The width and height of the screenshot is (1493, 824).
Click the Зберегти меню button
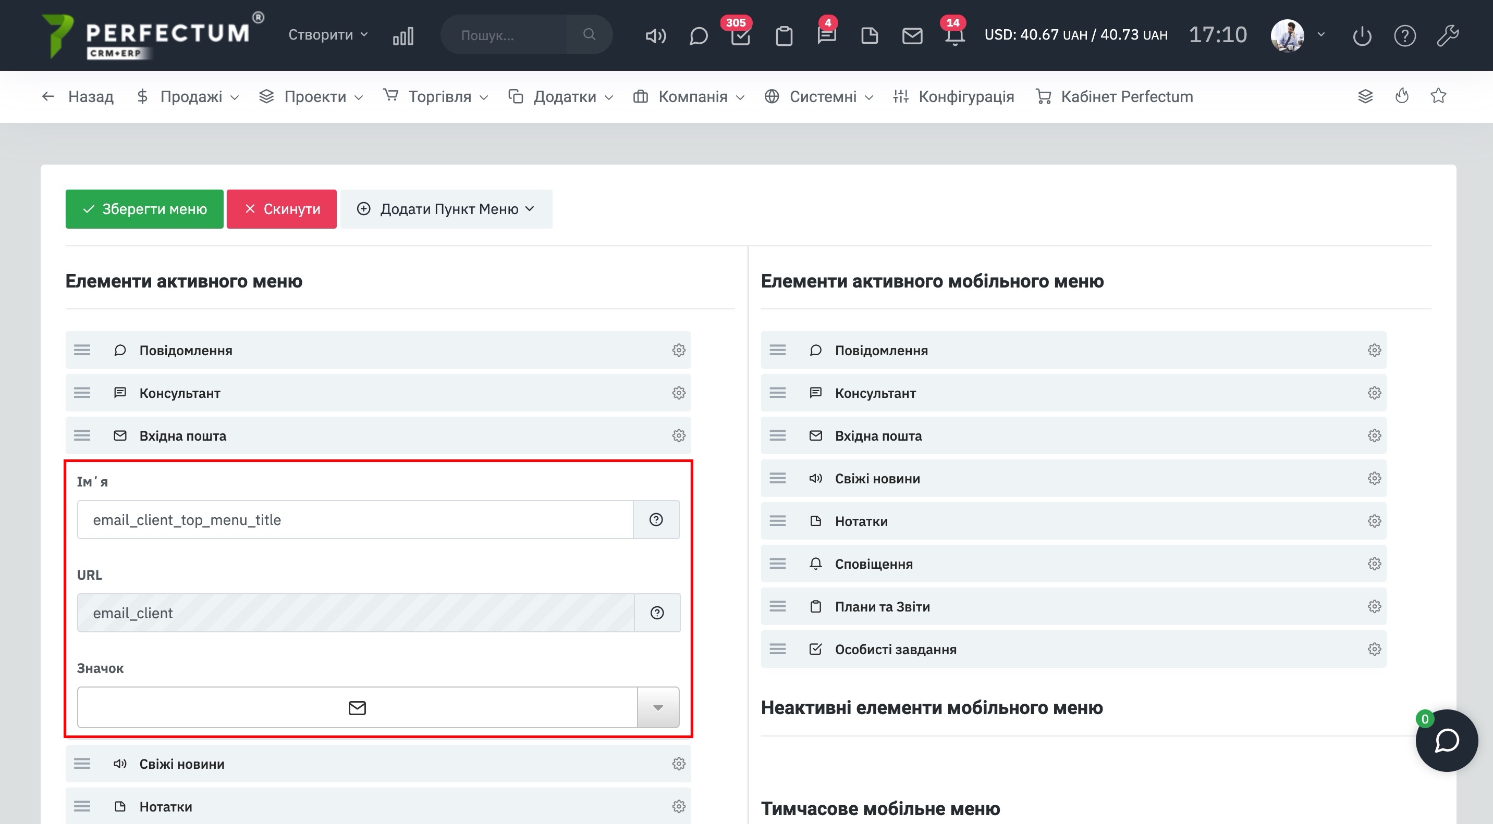click(144, 209)
